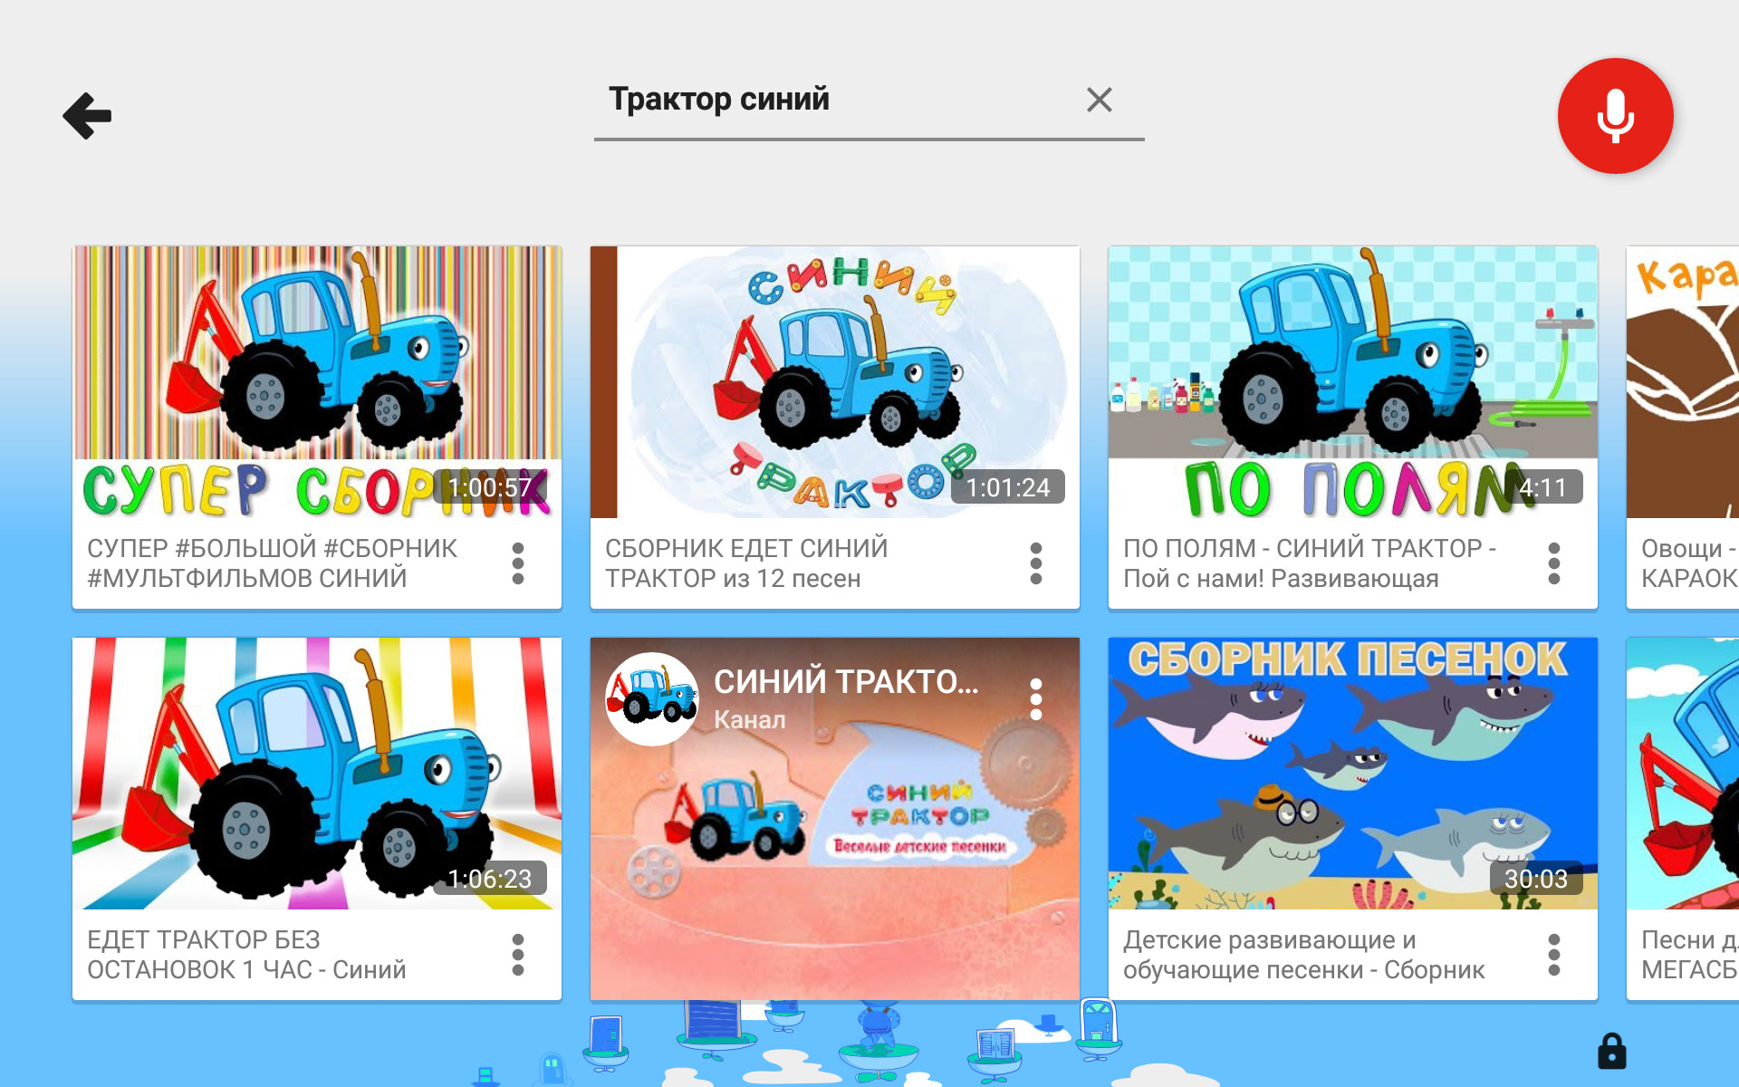This screenshot has width=1739, height=1087.
Task: Open the СИНИЙ ТРАКТОР channel avatar
Action: tap(652, 699)
